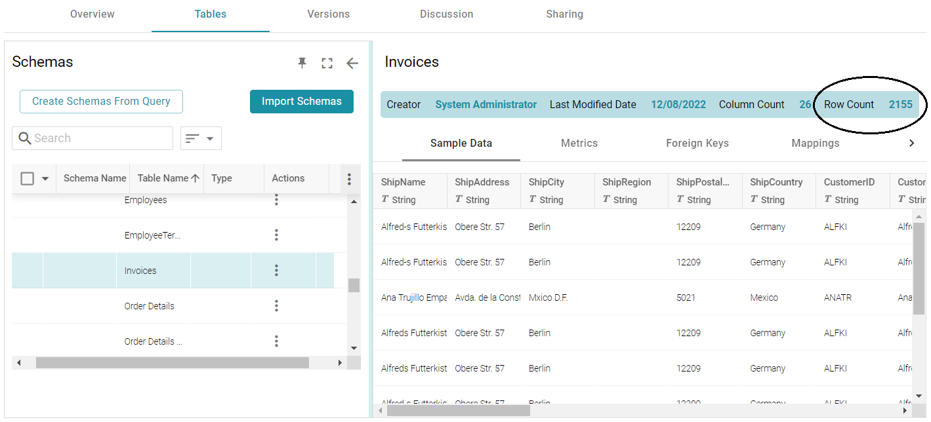The width and height of the screenshot is (931, 422).
Task: Collapse Schemas panel with back arrow
Action: point(352,63)
